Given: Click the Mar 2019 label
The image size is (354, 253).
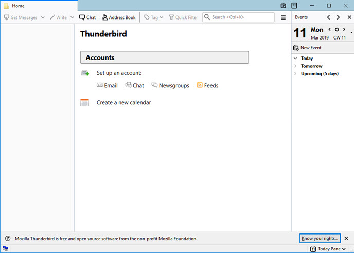Looking at the screenshot, I should [x=320, y=38].
